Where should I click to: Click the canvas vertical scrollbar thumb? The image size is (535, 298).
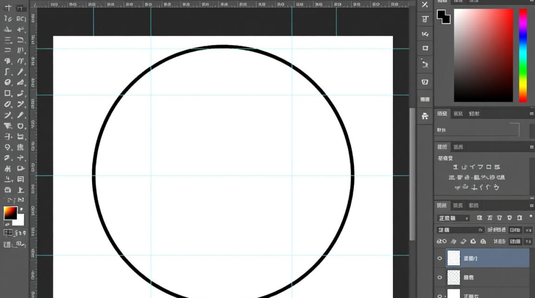pyautogui.click(x=412, y=174)
